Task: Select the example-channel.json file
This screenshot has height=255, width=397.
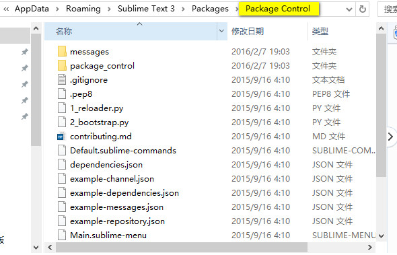Action: tap(112, 179)
